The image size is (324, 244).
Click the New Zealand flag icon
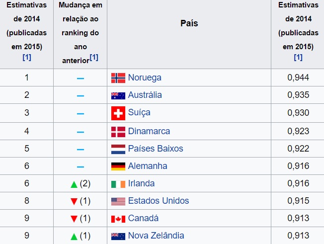118,237
